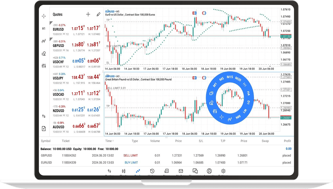Open Messages chat icon in bottom navigation
The image size is (333, 189).
point(195,172)
